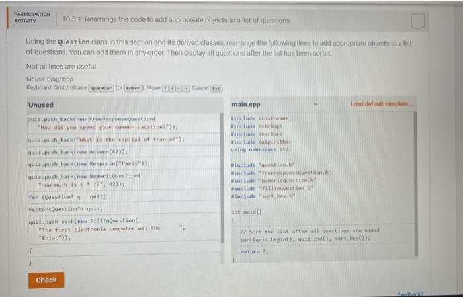Click the Unused panel header
The height and width of the screenshot is (297, 463).
click(x=124, y=105)
